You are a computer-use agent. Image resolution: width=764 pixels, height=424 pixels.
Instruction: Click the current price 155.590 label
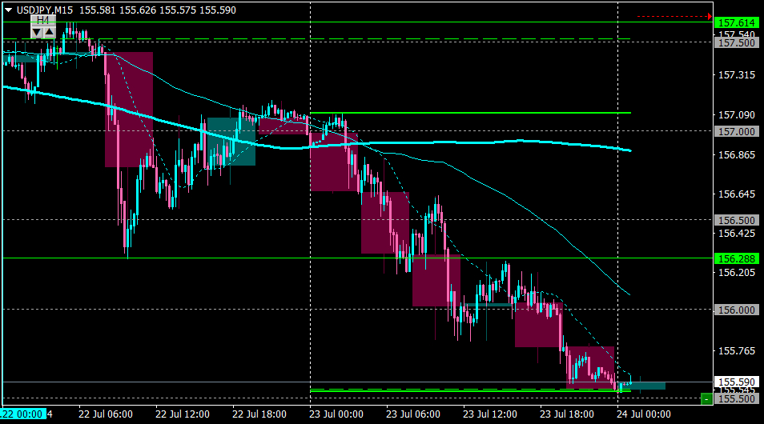(x=736, y=382)
